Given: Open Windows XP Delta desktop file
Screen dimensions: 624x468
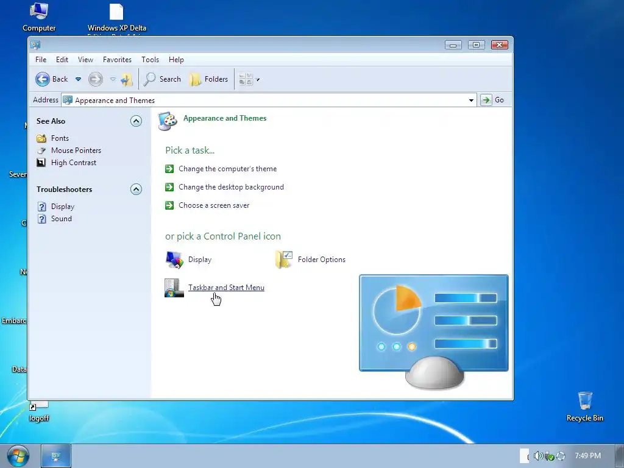Looking at the screenshot, I should tap(116, 18).
